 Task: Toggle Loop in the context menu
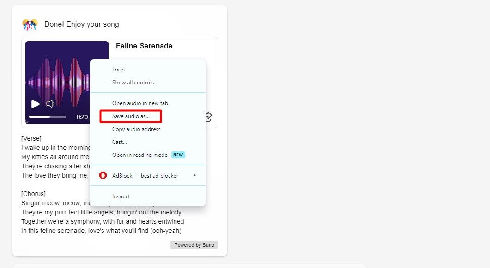118,70
